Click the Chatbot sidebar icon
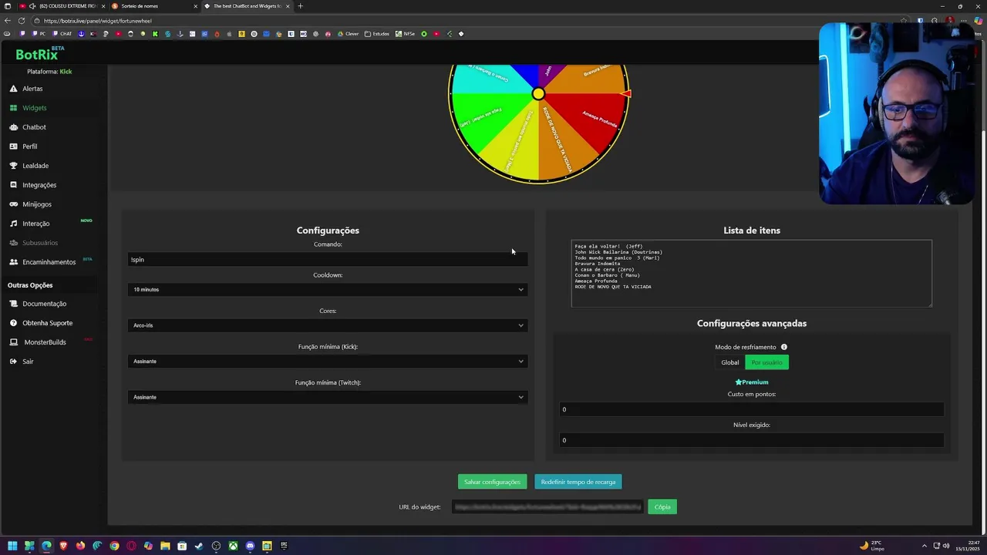Screen dimensions: 987x555 click(x=13, y=127)
